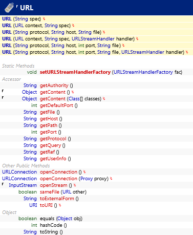193x235 pixels.
Task: Open the getPath method
Action: [49, 125]
